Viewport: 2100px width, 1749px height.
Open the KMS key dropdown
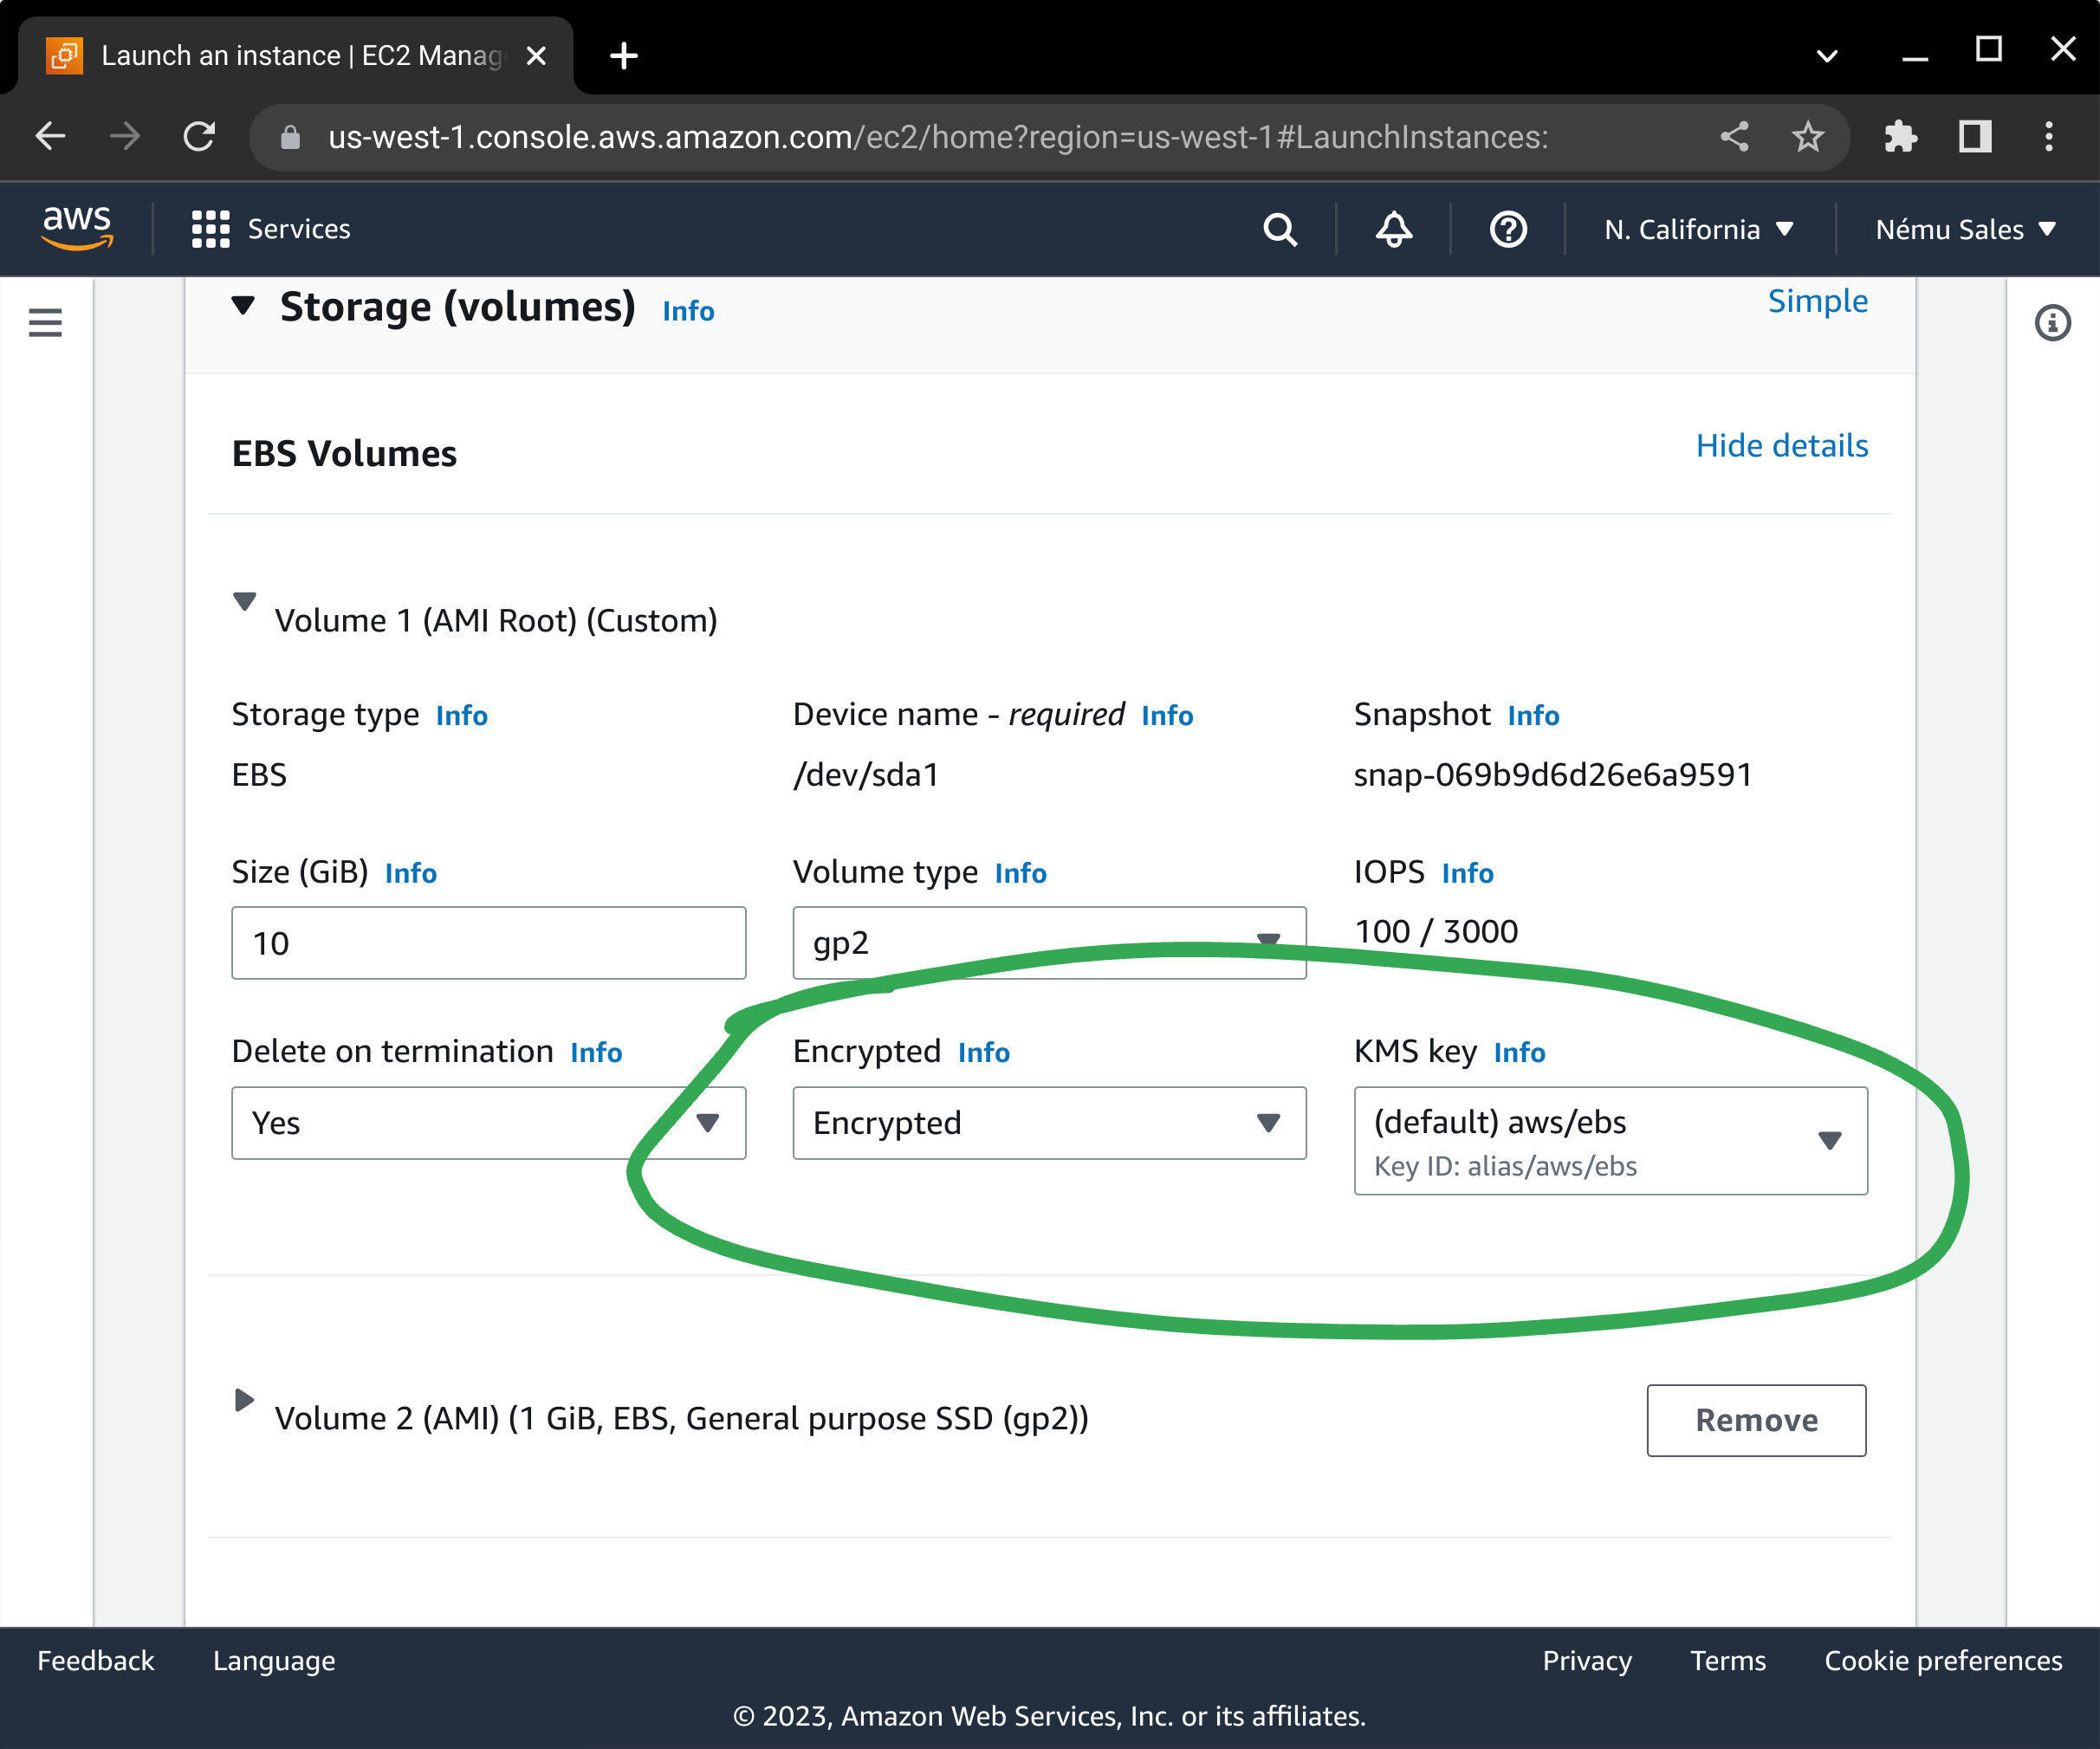click(1610, 1141)
